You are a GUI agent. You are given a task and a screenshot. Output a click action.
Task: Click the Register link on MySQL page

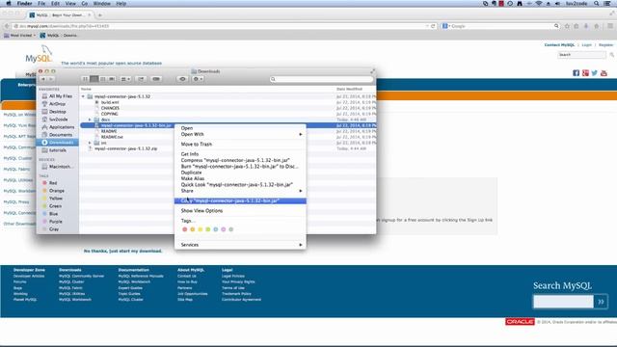606,45
